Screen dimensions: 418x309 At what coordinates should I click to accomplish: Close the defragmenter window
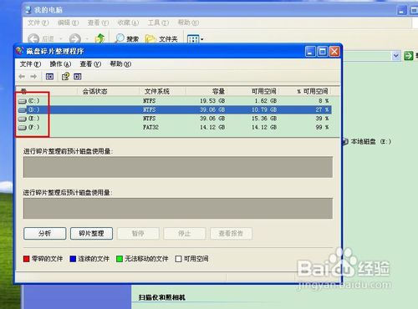[334, 52]
